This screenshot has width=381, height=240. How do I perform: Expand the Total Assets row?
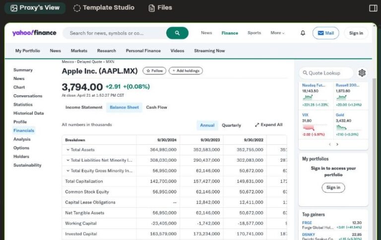tap(80, 150)
